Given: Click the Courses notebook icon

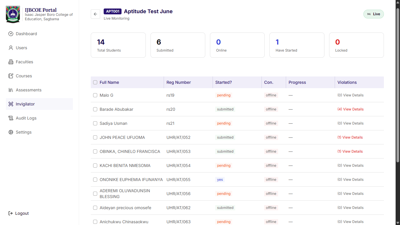Looking at the screenshot, I should (x=11, y=76).
